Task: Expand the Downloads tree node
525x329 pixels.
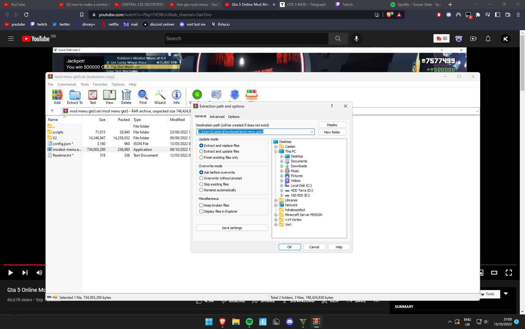Action: tap(281, 166)
